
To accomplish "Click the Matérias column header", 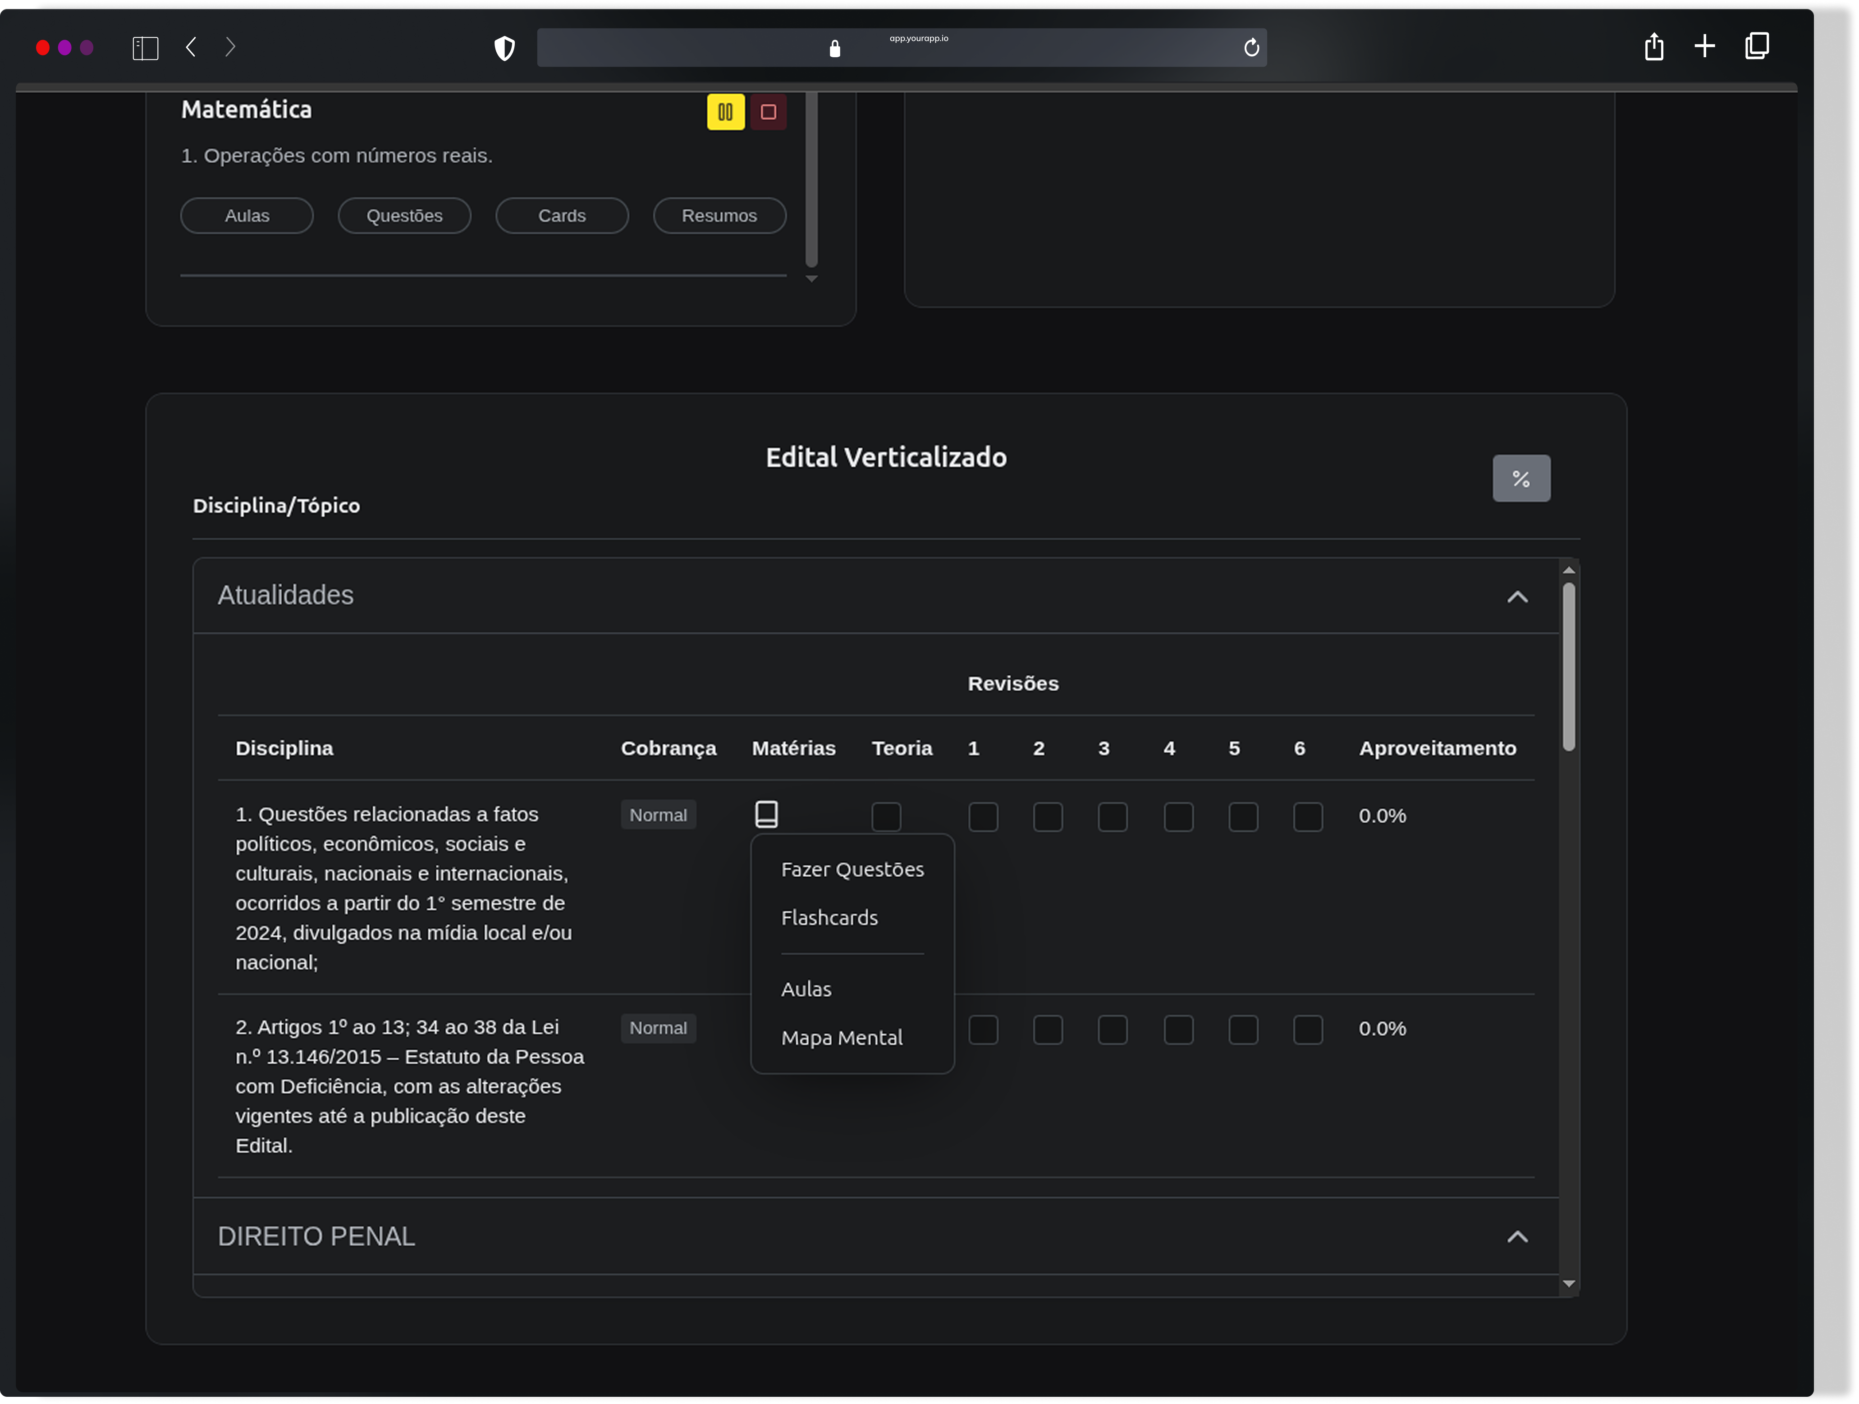I will [x=793, y=748].
